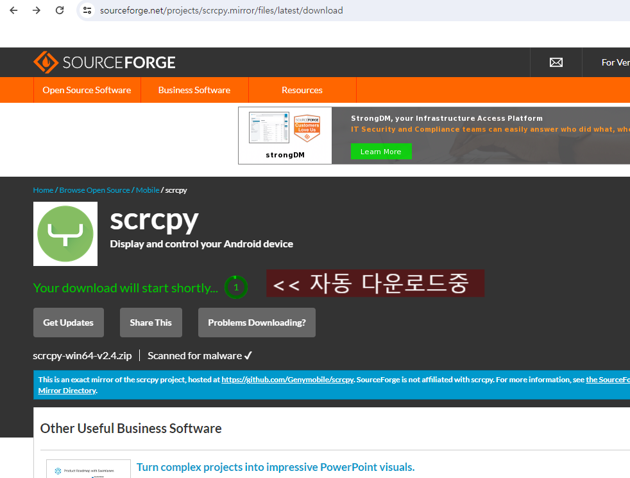
Task: Open the Business Software menu
Action: click(x=194, y=90)
